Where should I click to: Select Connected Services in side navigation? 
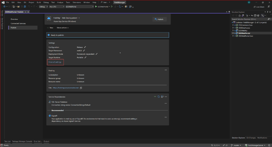[x=18, y=23]
